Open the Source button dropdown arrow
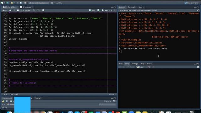 coord(111,10)
